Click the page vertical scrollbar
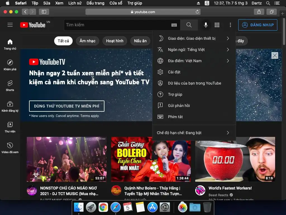This screenshot has height=215, width=286. pos(284,31)
